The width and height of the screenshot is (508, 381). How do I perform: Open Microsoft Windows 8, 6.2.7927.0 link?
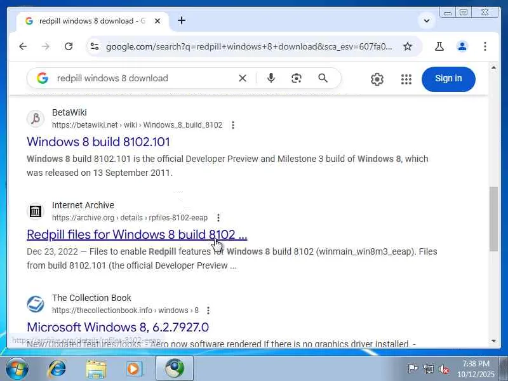click(x=117, y=327)
